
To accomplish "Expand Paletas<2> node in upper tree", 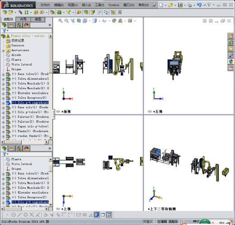I will pyautogui.click(x=3, y=122).
